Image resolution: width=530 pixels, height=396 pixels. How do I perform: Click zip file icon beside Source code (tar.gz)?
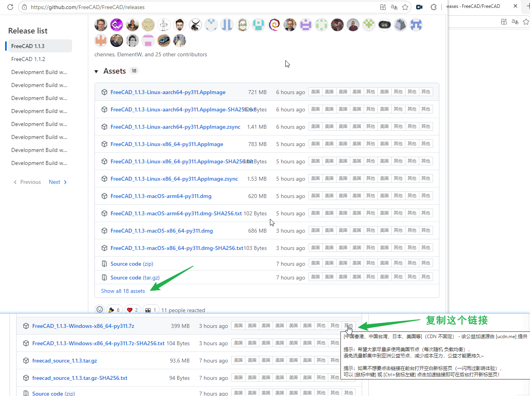104,278
